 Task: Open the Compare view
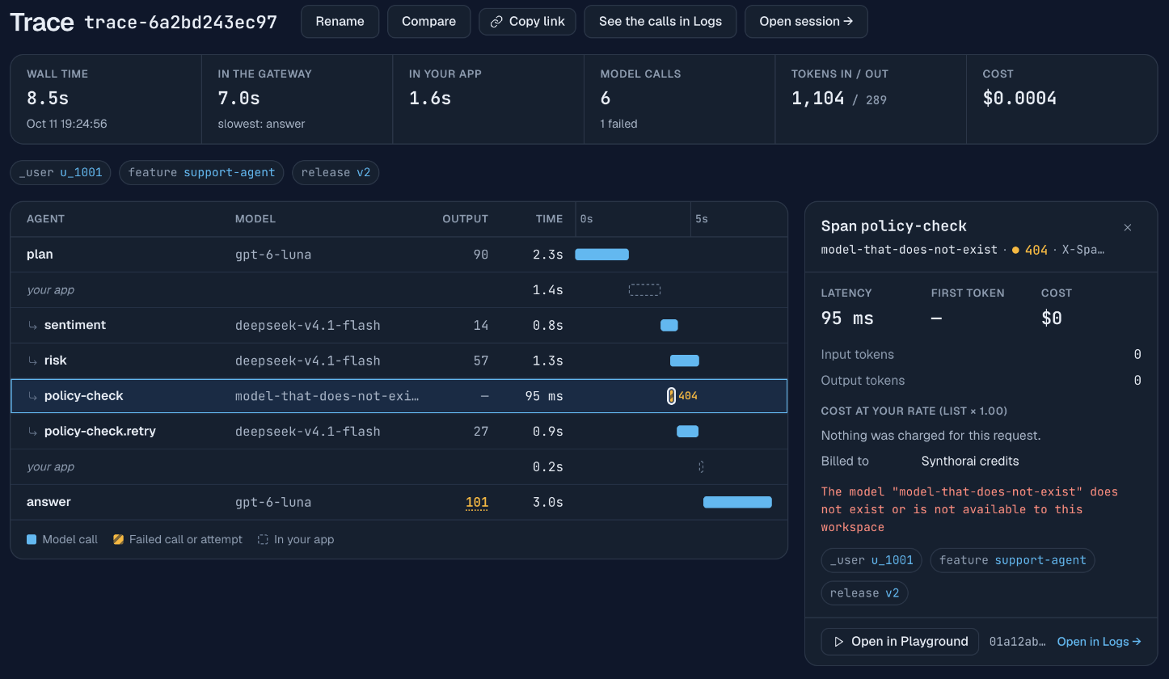tap(428, 22)
